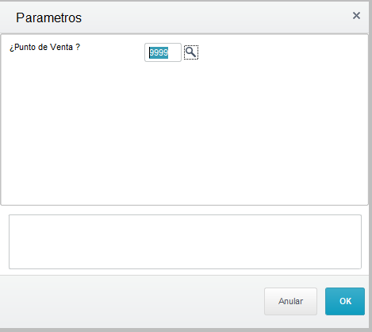Search points of sale via magnifying glass
Screen dimensions: 372x332
tap(191, 52)
